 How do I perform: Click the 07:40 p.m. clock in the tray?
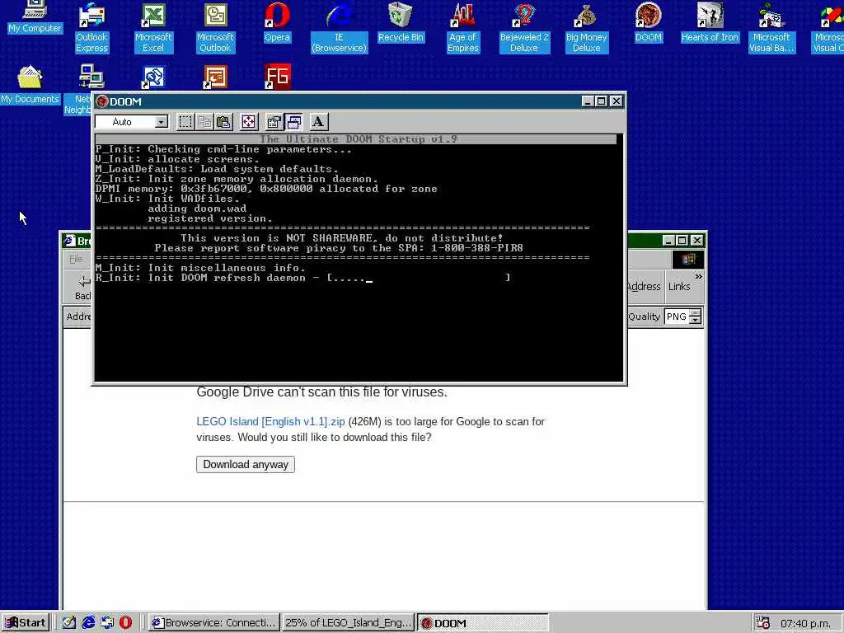(805, 623)
